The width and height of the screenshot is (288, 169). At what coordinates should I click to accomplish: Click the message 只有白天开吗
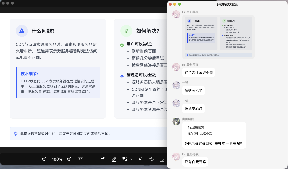tap(196, 162)
